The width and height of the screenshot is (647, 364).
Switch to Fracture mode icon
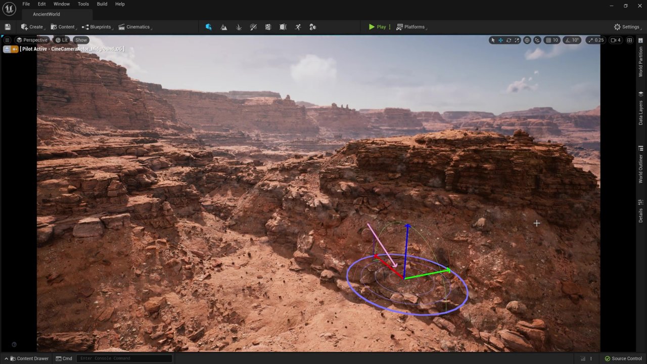click(268, 27)
